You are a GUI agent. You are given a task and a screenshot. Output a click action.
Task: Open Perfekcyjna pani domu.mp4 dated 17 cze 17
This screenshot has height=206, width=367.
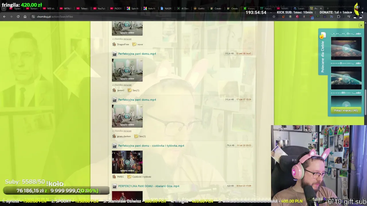click(x=137, y=100)
